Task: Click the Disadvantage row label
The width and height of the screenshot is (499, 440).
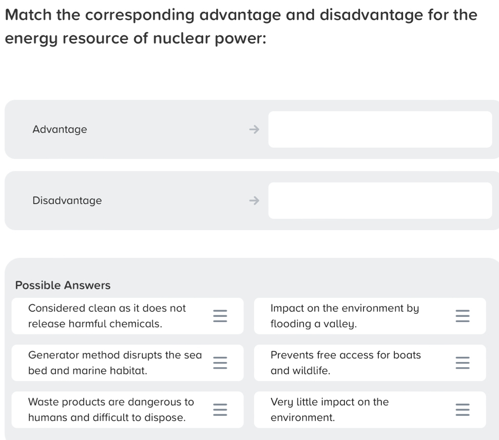Action: [67, 201]
